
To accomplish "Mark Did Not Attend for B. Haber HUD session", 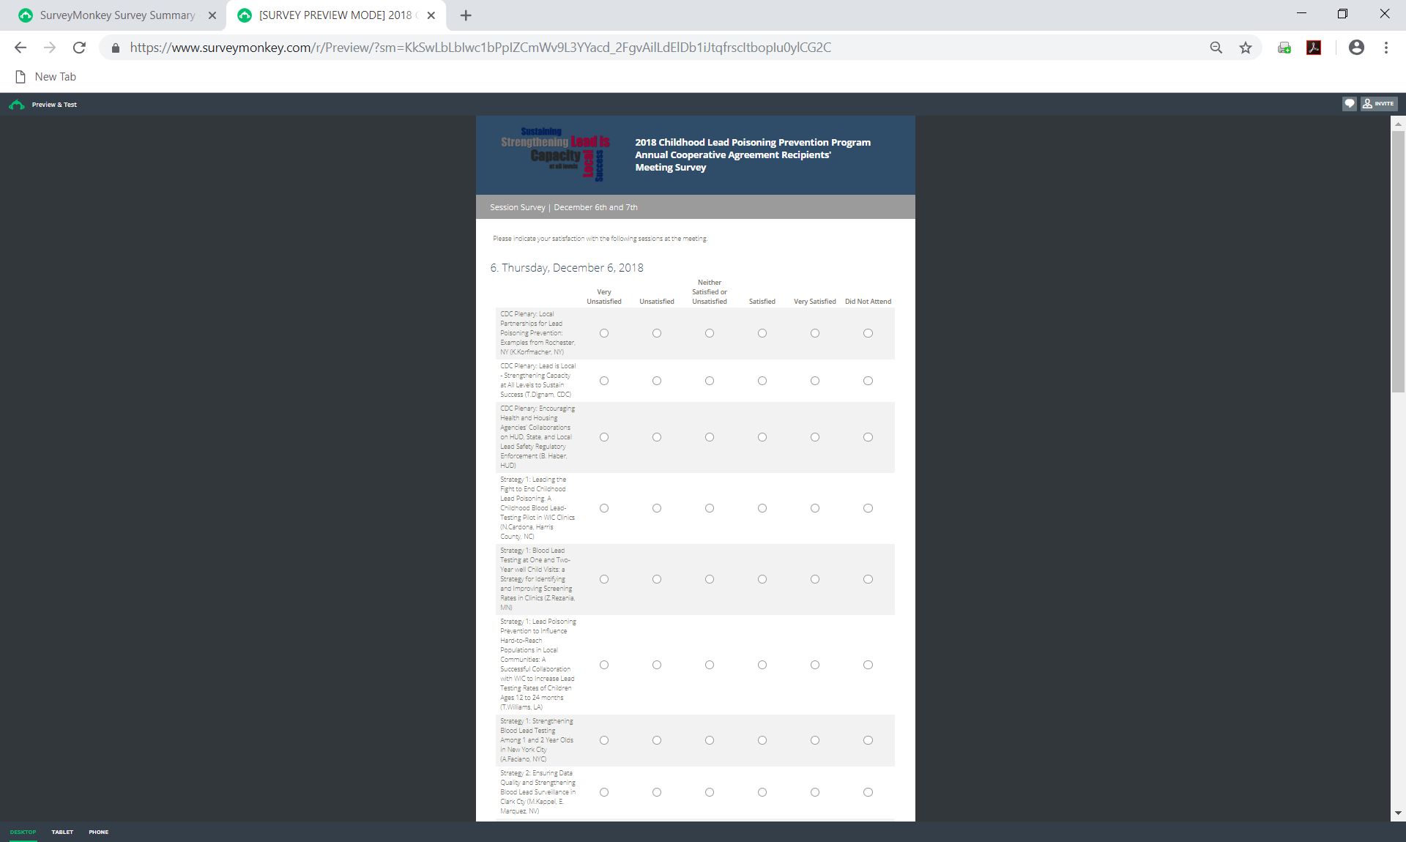I will pos(868,437).
